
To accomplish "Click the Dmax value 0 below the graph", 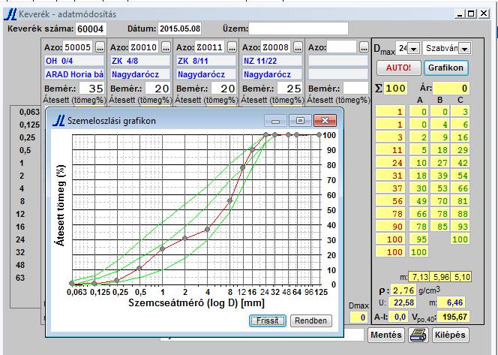I will (x=358, y=317).
